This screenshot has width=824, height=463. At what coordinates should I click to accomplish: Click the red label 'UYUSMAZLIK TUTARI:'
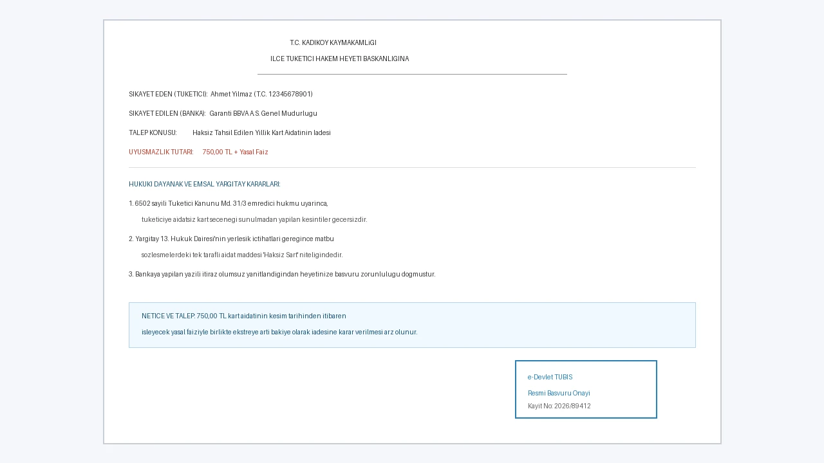click(x=161, y=152)
